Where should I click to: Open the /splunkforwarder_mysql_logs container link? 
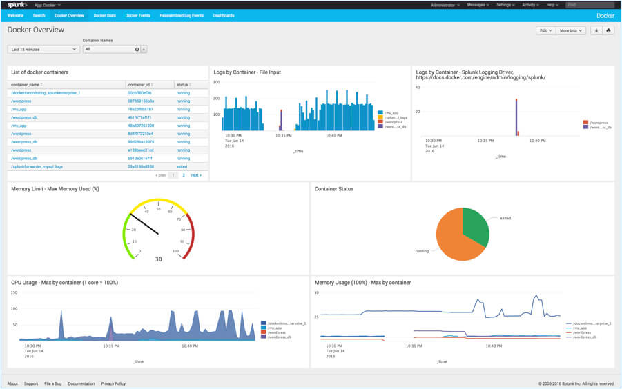[37, 167]
